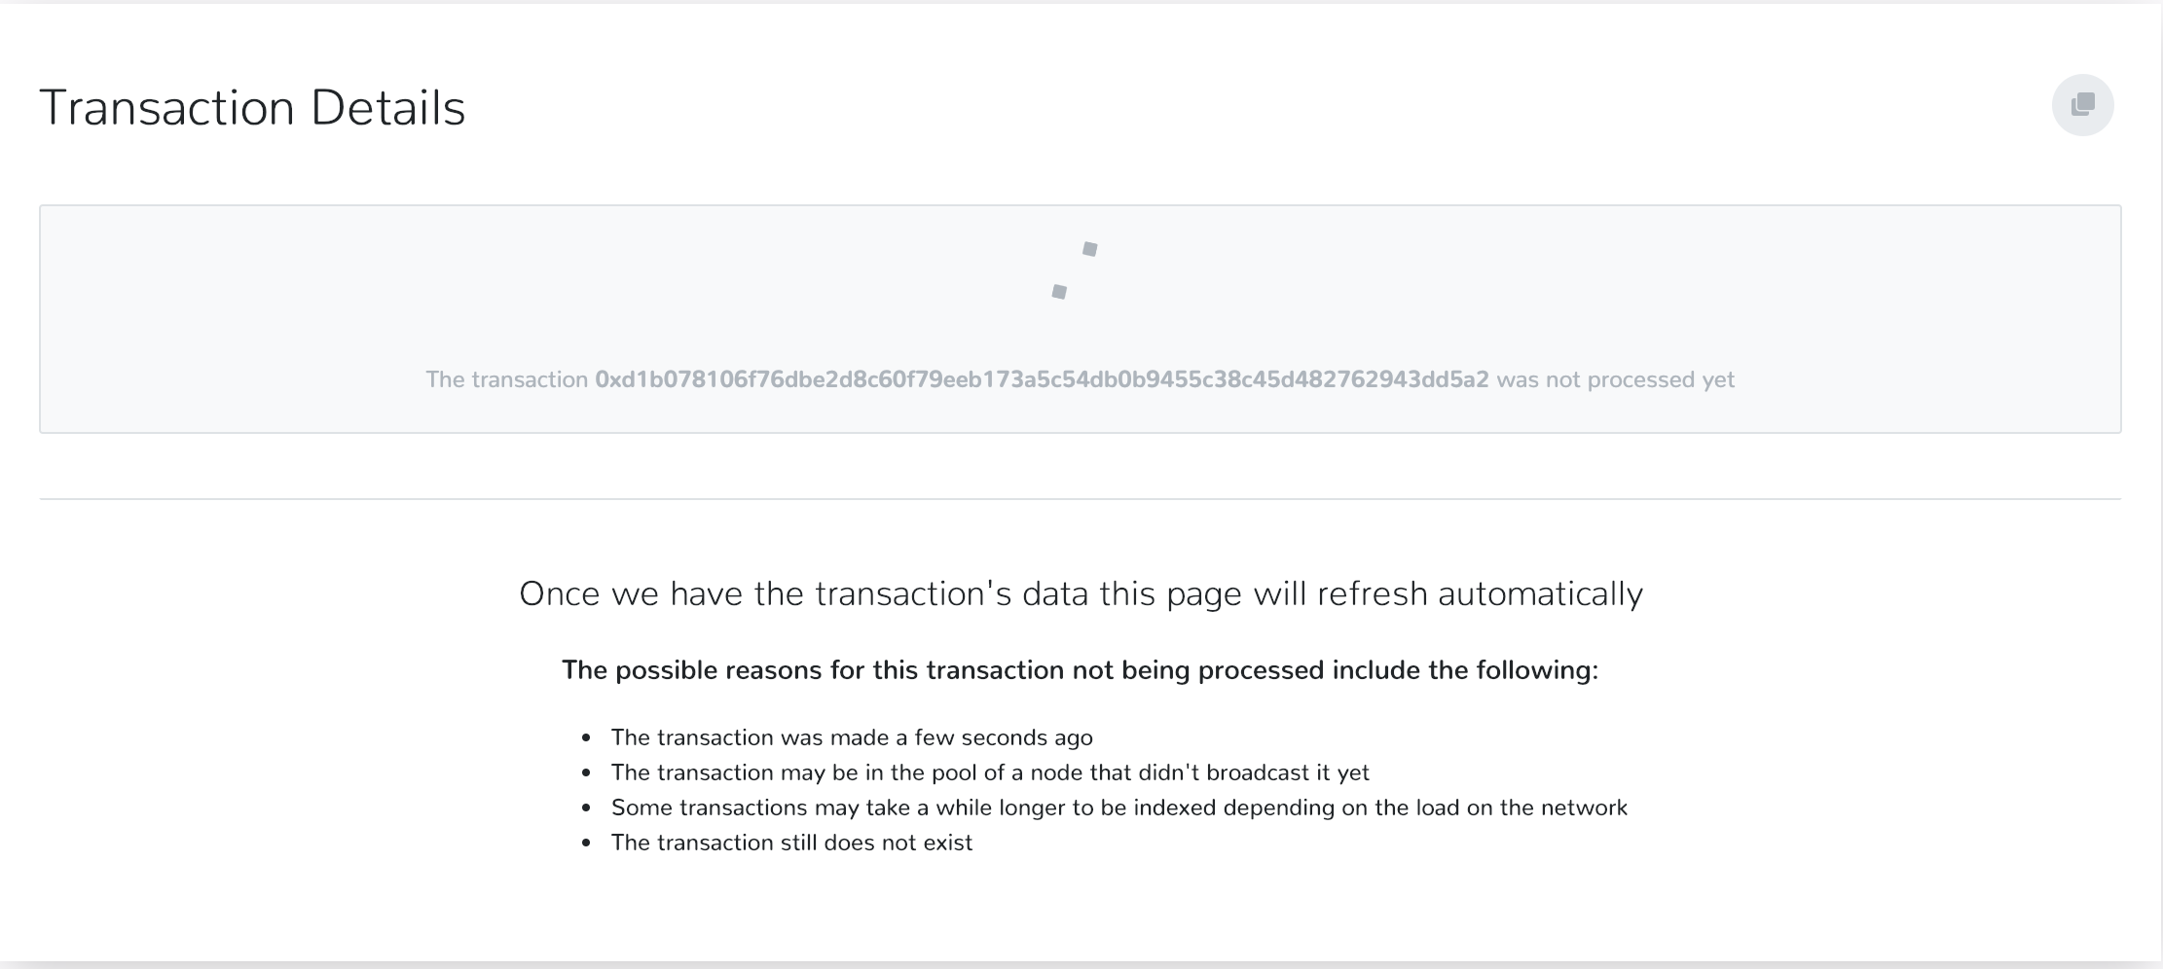Select the bold transaction hash starting with 0xd1b078
The height and width of the screenshot is (969, 2163).
(1043, 379)
